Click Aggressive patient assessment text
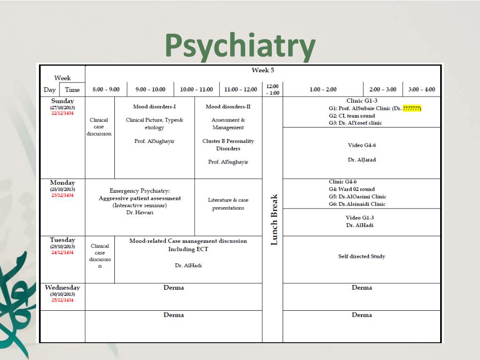This screenshot has height=360, width=480. click(140, 198)
